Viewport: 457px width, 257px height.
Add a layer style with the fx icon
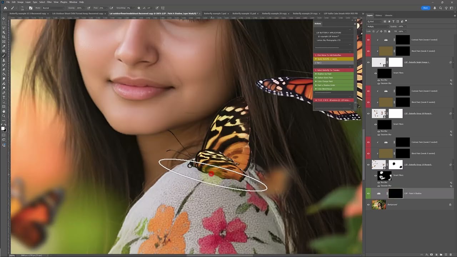pos(427,255)
